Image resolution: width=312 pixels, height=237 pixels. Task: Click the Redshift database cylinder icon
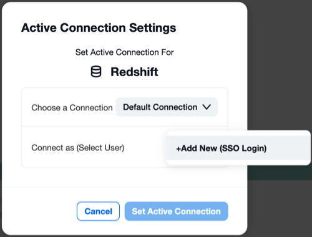pyautogui.click(x=96, y=72)
